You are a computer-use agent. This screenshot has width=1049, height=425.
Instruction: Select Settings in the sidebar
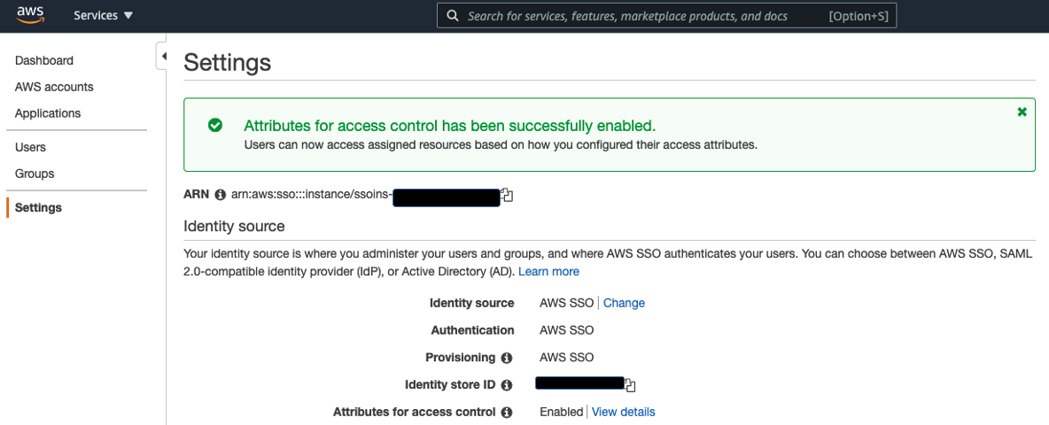tap(38, 207)
